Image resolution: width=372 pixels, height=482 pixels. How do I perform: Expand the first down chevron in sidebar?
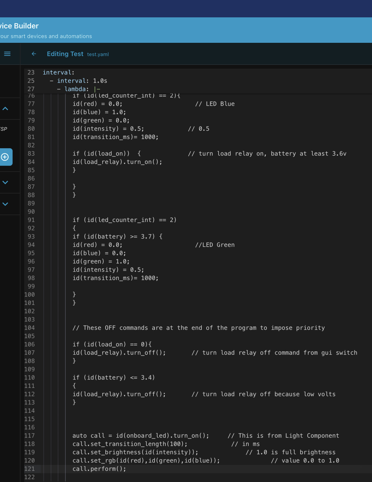(x=5, y=182)
